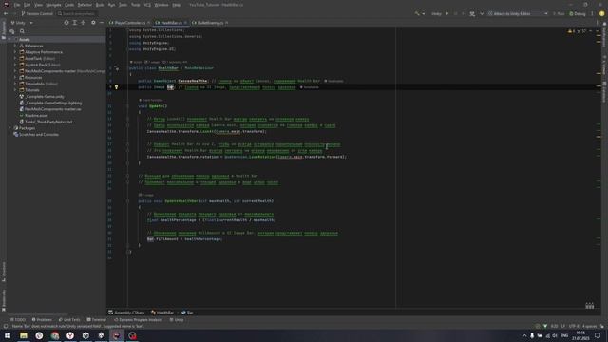Click the expand all icon in Explorer toolbar
Viewport: 608px width, 342px height.
tap(75, 23)
